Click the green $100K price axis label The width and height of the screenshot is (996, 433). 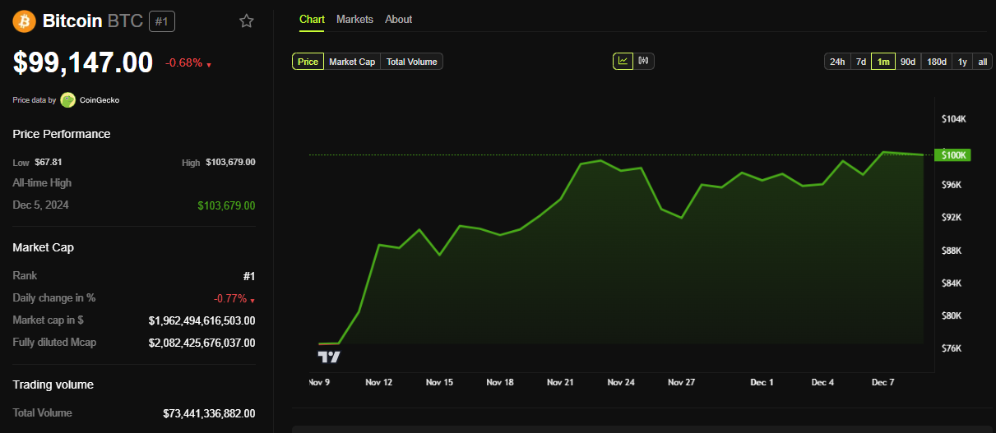tap(954, 155)
